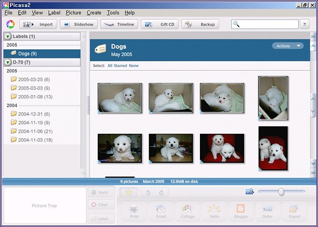Collapse the Labels collection
This screenshot has width=318, height=227.
tap(8, 36)
